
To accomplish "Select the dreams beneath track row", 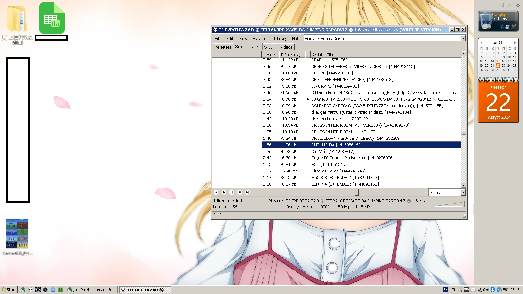I will pos(362,119).
